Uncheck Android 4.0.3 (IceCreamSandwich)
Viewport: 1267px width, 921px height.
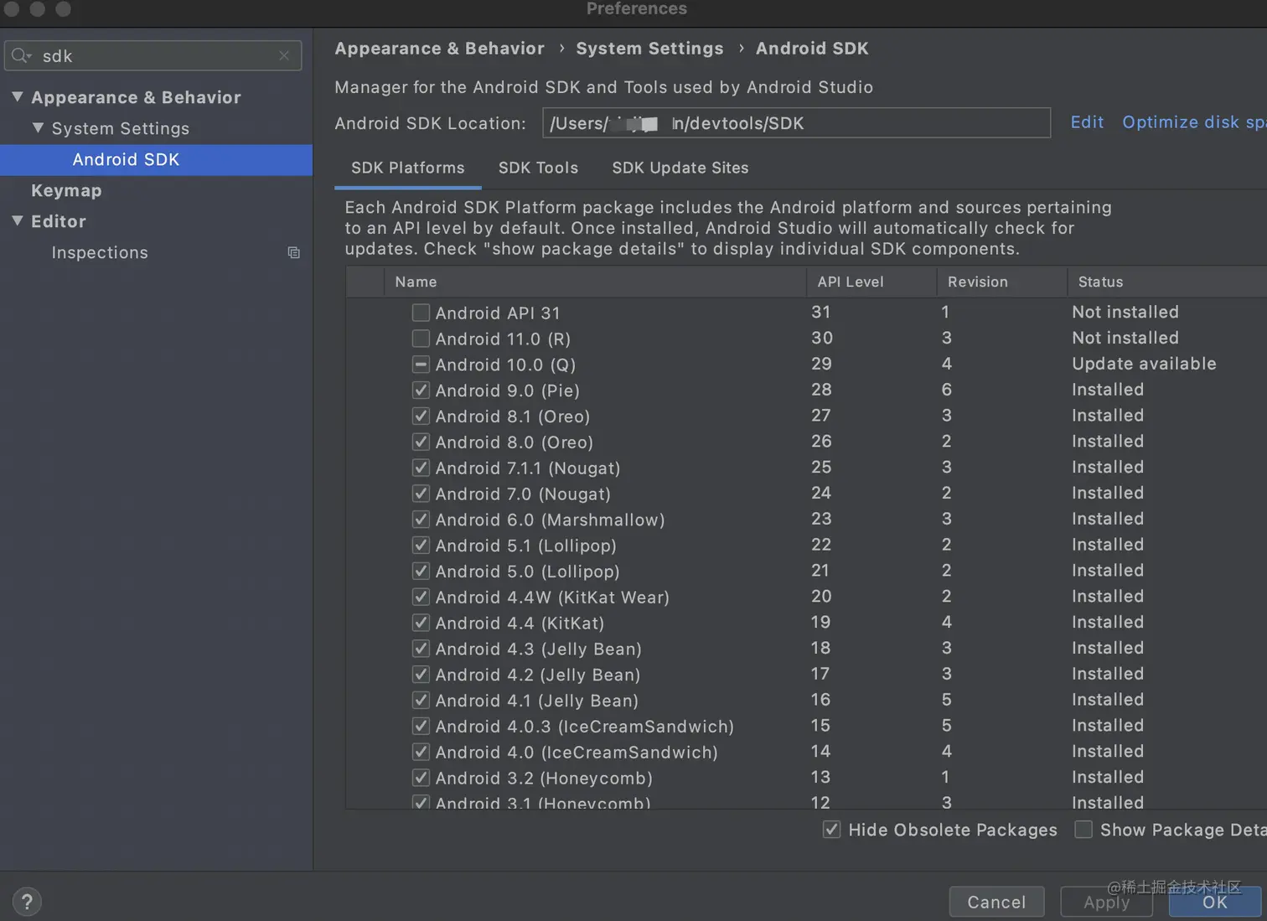click(421, 726)
